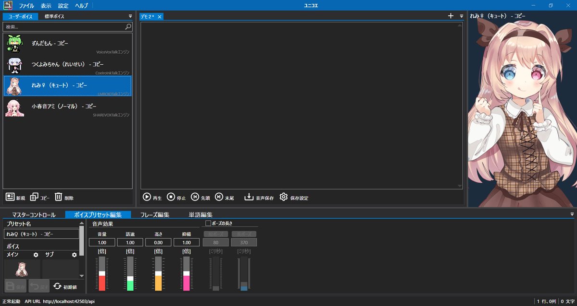577x306 pixels.
Task: Click editor scrollbar down arrow
Action: point(460,186)
